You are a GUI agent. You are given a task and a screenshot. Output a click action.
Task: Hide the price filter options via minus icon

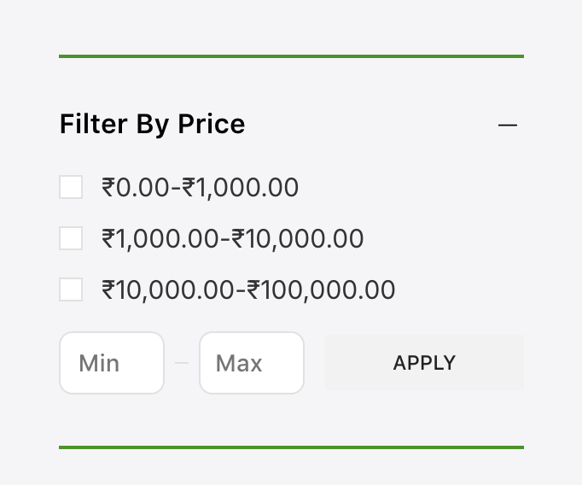pyautogui.click(x=508, y=126)
